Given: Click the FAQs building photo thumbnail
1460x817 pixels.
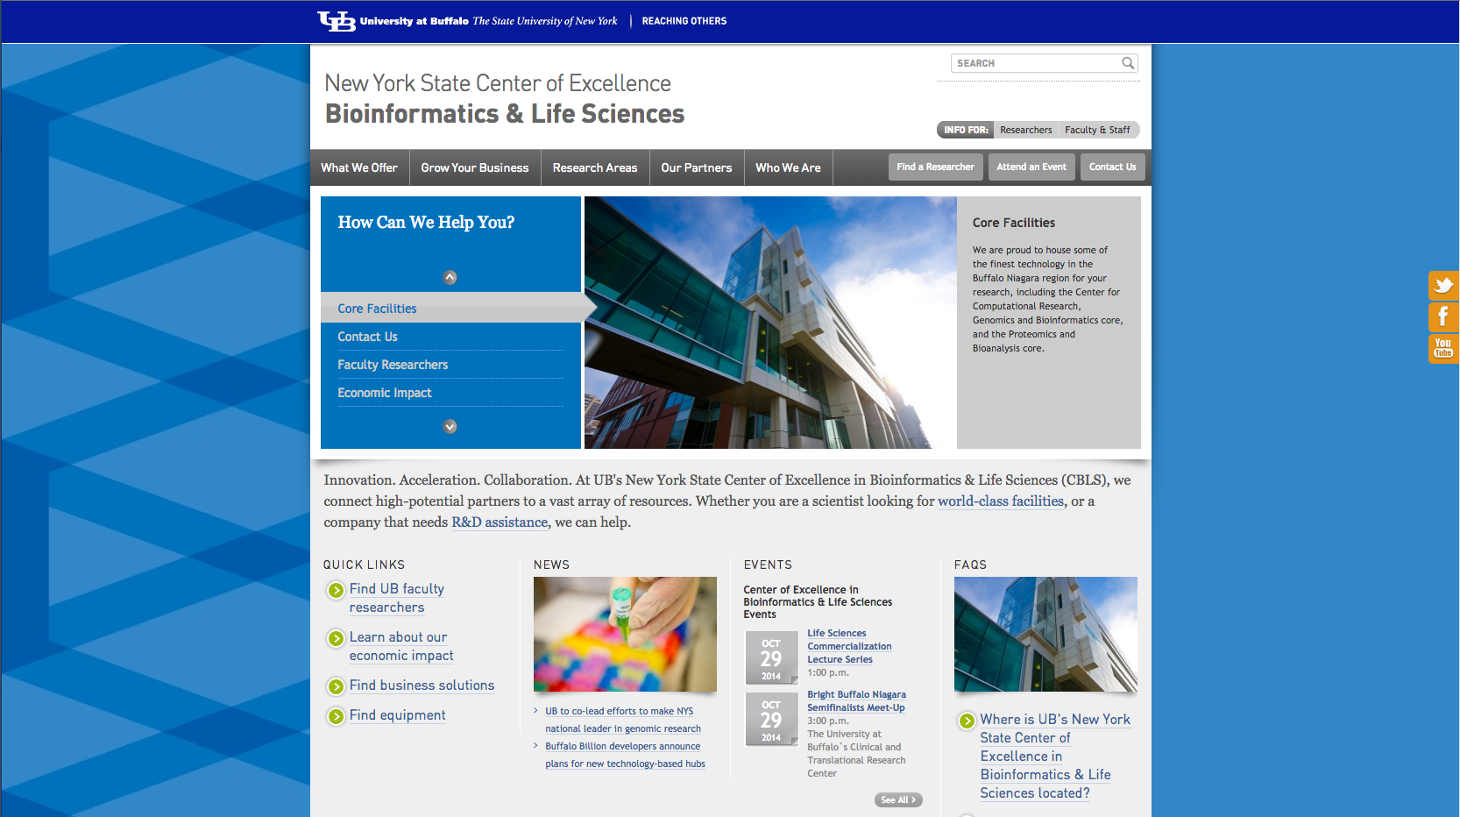Looking at the screenshot, I should click(1045, 634).
